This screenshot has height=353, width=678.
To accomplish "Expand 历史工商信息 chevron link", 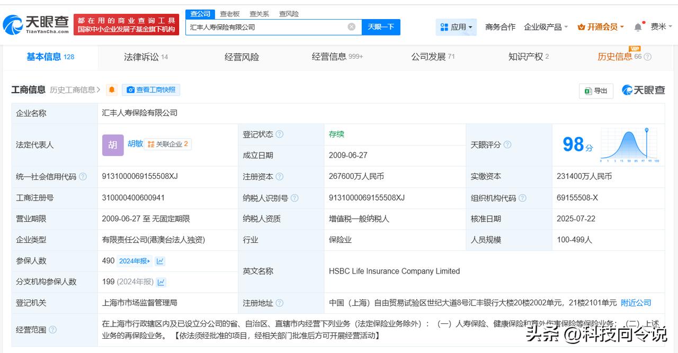I will point(75,90).
